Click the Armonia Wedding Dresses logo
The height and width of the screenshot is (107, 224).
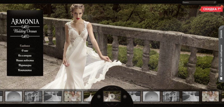point(25,28)
